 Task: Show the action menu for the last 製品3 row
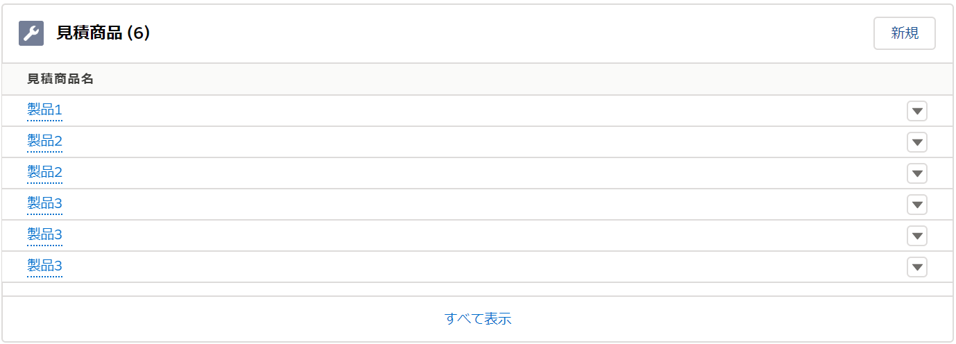click(916, 267)
